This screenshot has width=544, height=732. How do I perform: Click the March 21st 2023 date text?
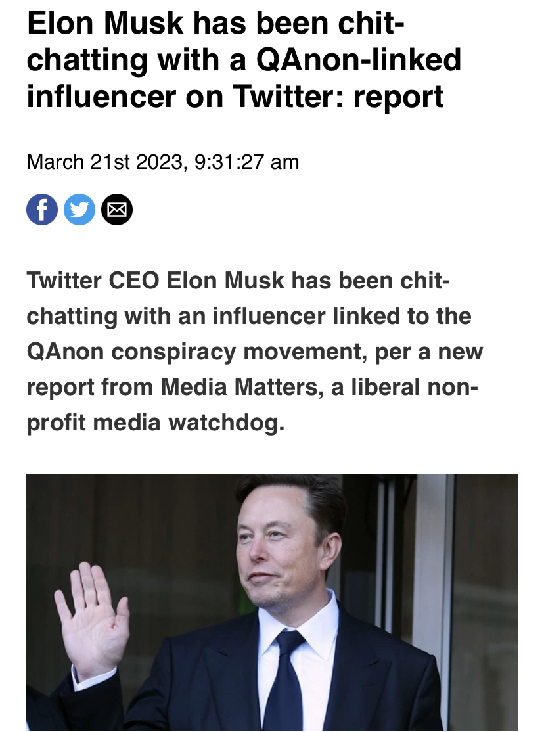point(104,162)
